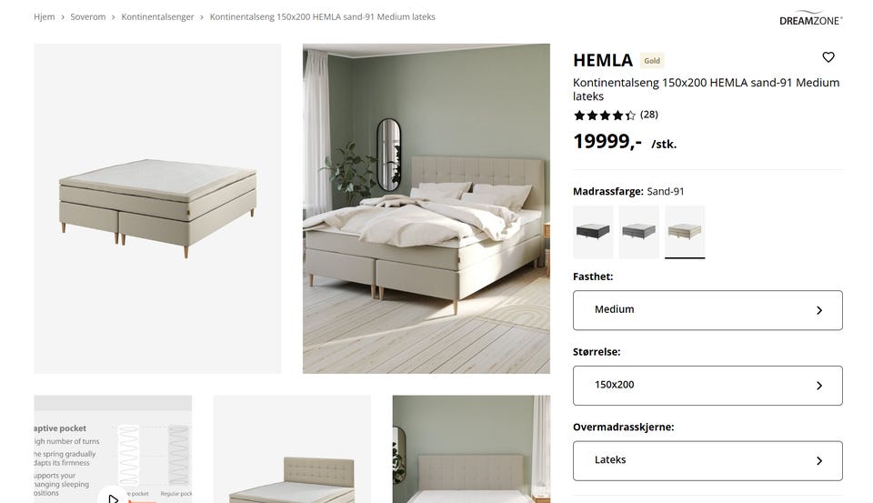Open the Fasthet Medium selector
Viewport: 873px width, 503px height.
[x=707, y=309]
